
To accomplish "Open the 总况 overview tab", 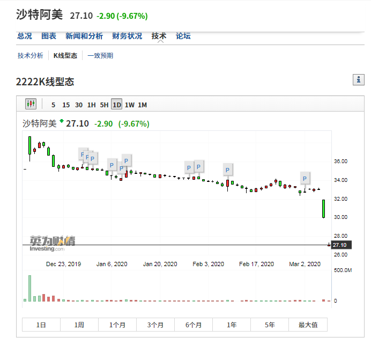I will pos(25,36).
